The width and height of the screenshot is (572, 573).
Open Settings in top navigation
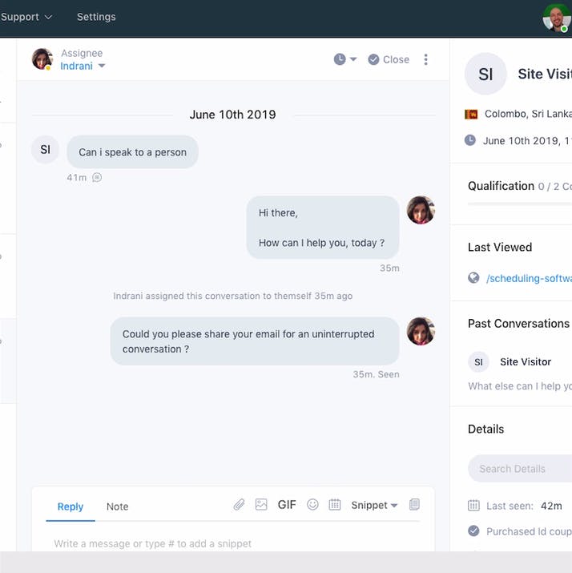[x=96, y=17]
